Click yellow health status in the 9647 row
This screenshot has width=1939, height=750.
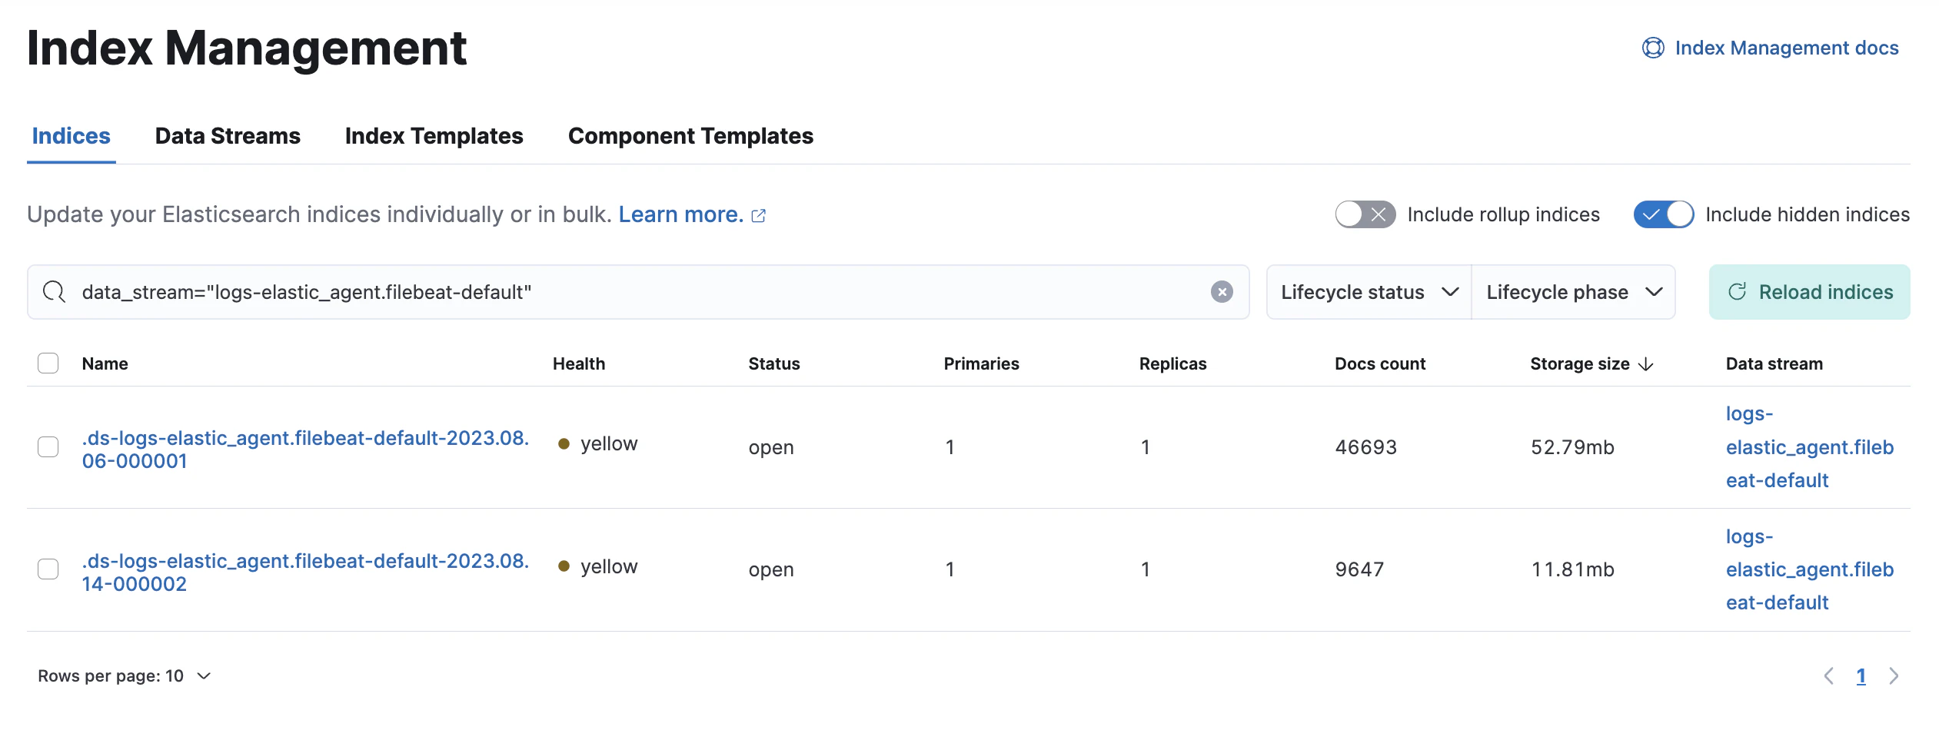(x=598, y=567)
